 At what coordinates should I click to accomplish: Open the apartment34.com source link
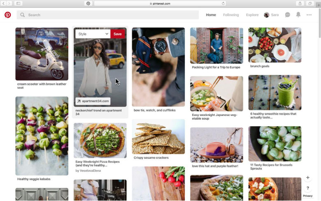93,101
